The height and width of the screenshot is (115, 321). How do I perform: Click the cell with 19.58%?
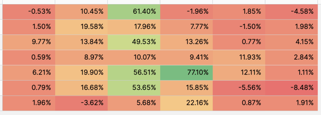81,27
